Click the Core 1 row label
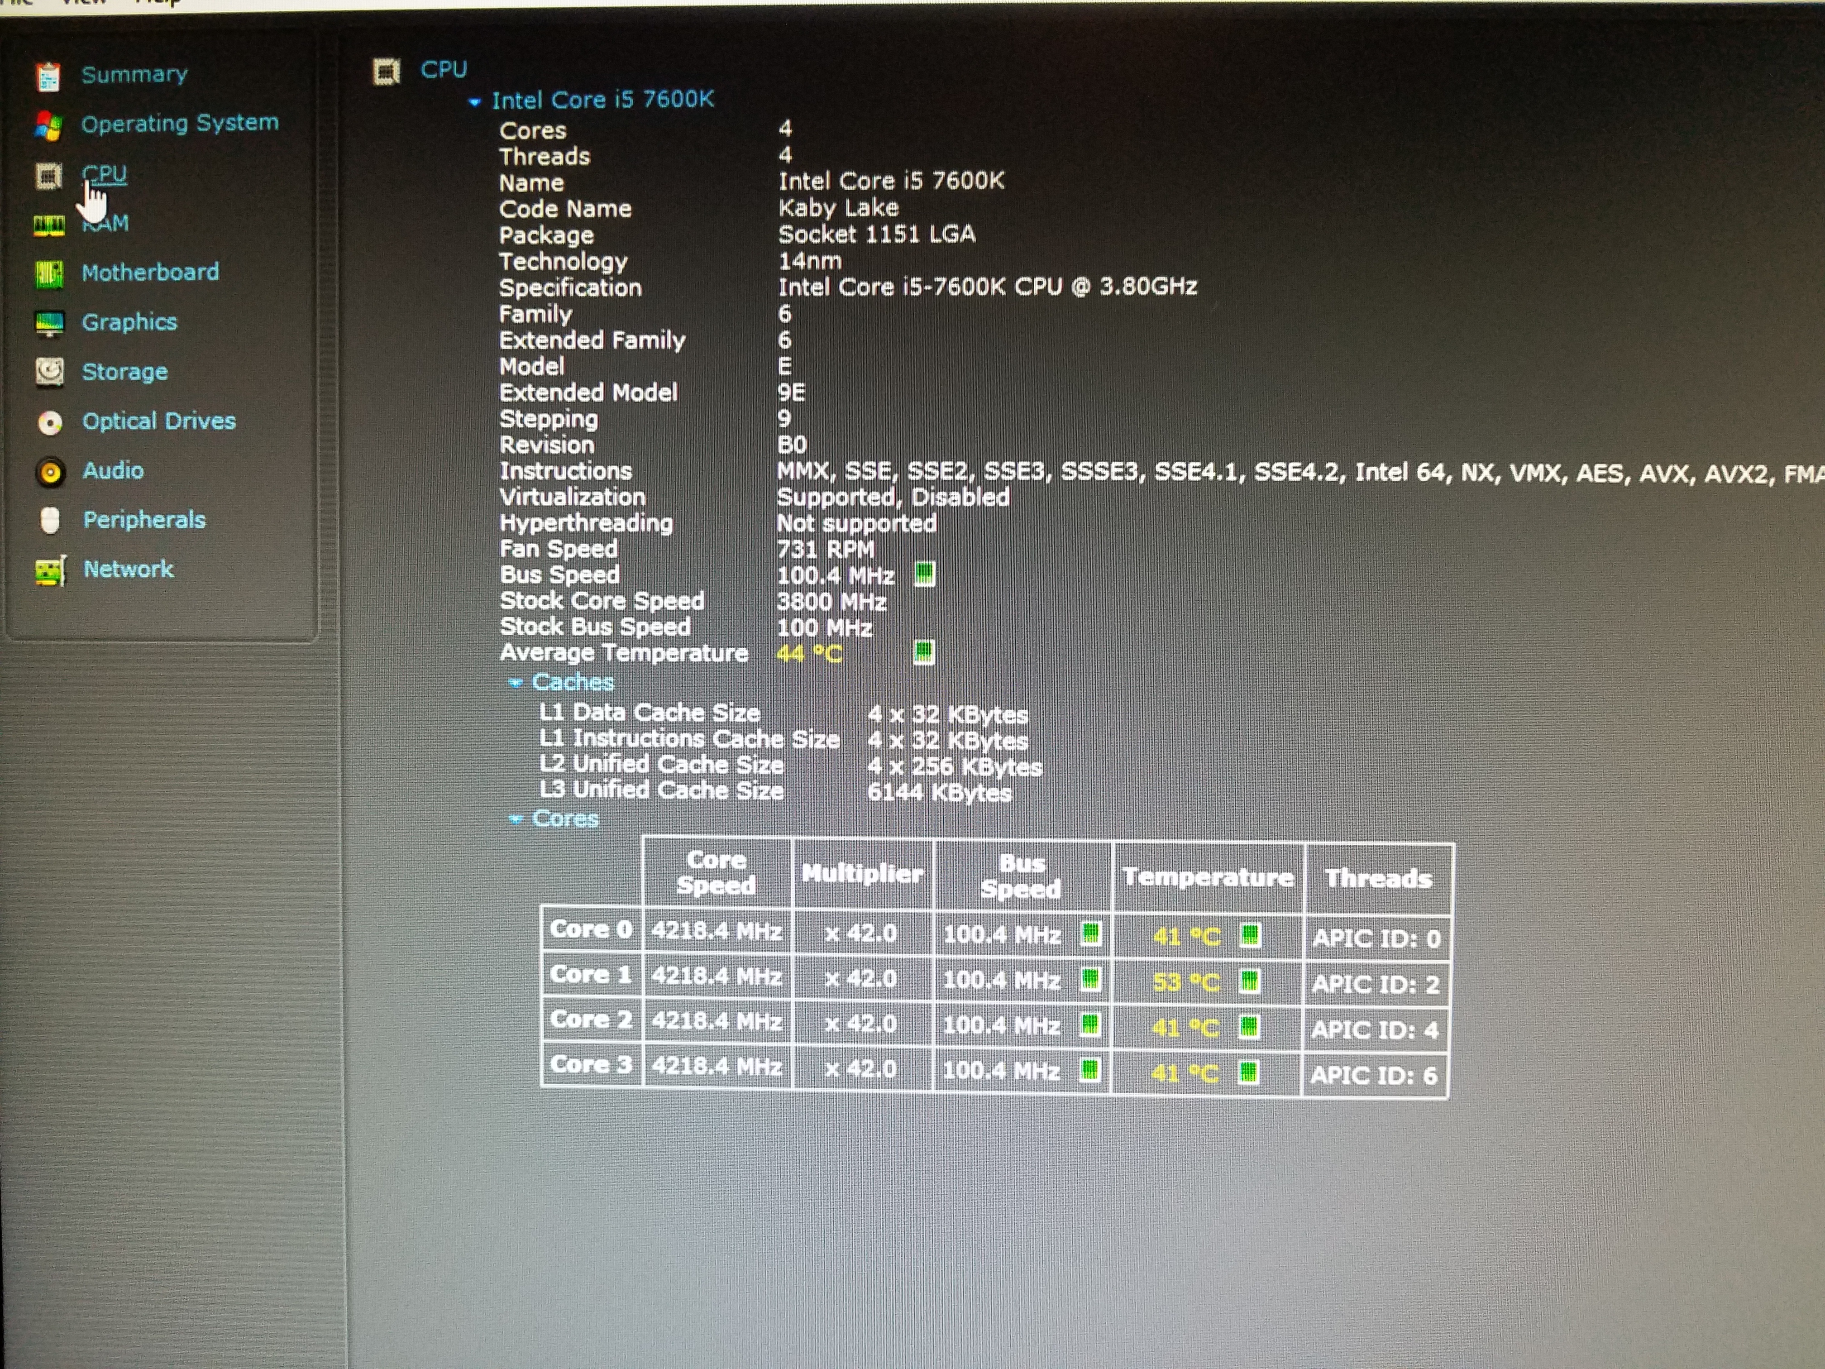 pos(591,975)
